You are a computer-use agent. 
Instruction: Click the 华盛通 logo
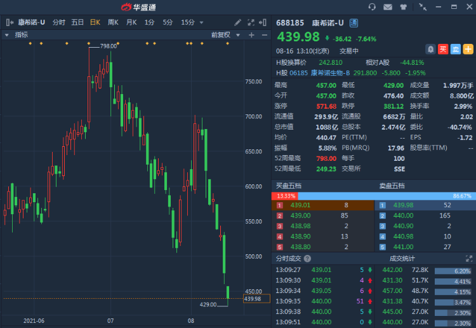pyautogui.click(x=138, y=7)
